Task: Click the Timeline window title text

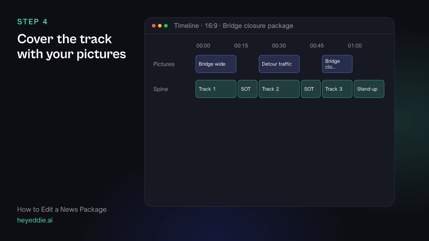Action: point(233,26)
